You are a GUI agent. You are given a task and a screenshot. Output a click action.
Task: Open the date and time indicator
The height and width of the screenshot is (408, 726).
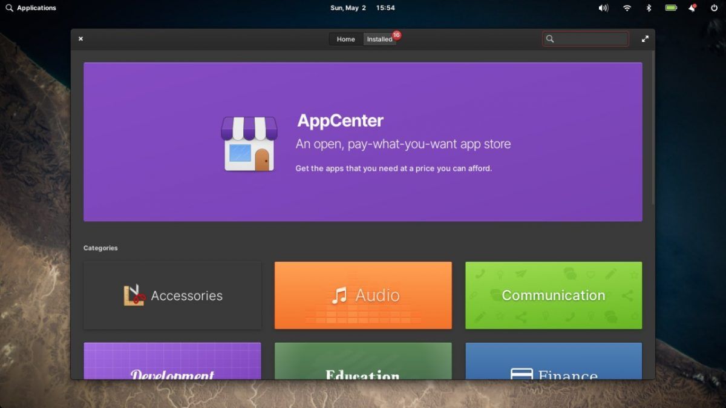[362, 8]
